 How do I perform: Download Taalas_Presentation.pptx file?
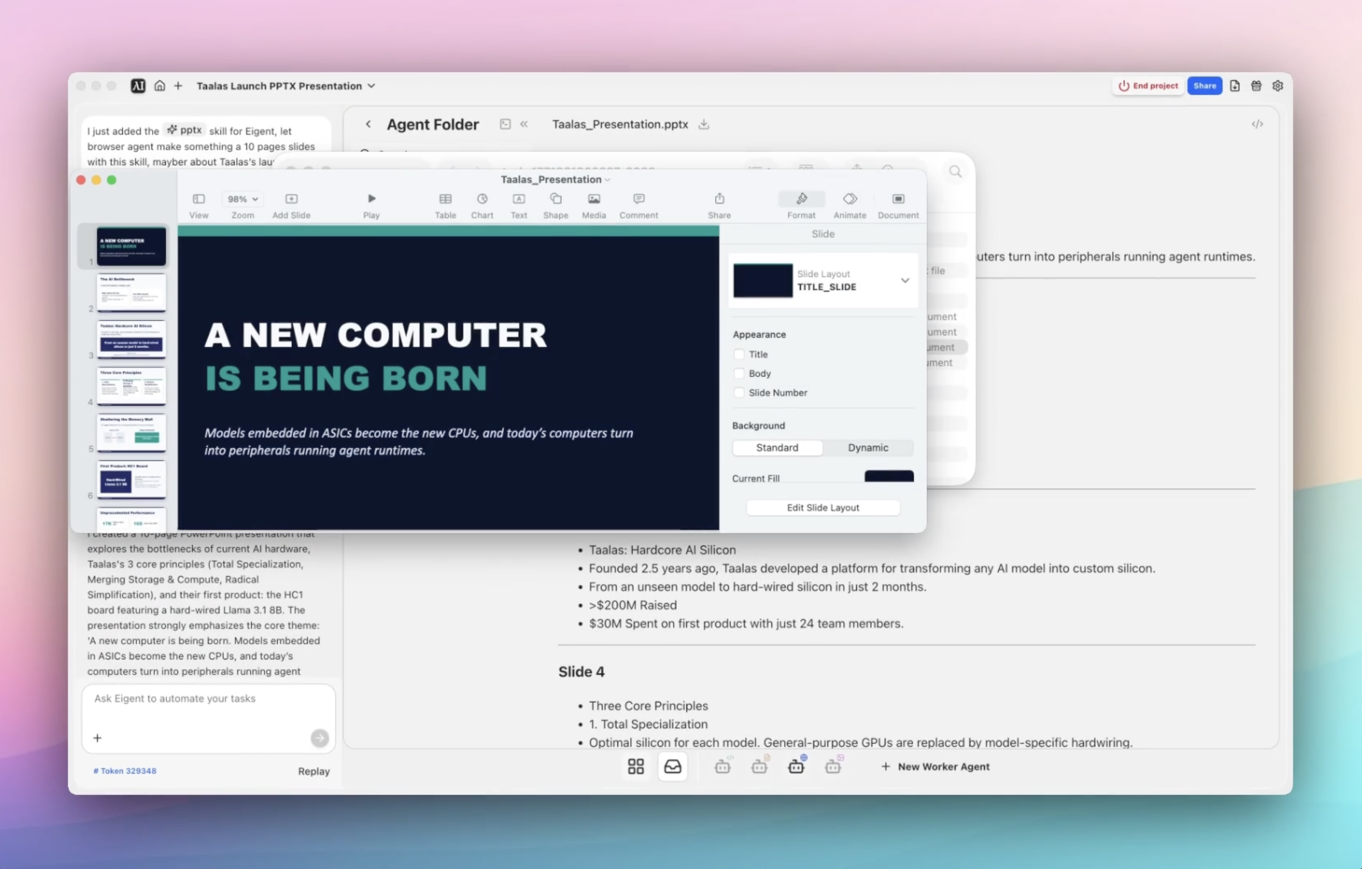pyautogui.click(x=703, y=124)
